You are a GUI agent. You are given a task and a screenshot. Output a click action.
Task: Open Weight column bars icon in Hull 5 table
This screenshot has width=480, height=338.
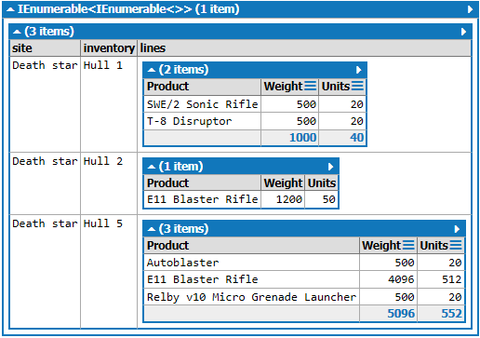tap(408, 245)
